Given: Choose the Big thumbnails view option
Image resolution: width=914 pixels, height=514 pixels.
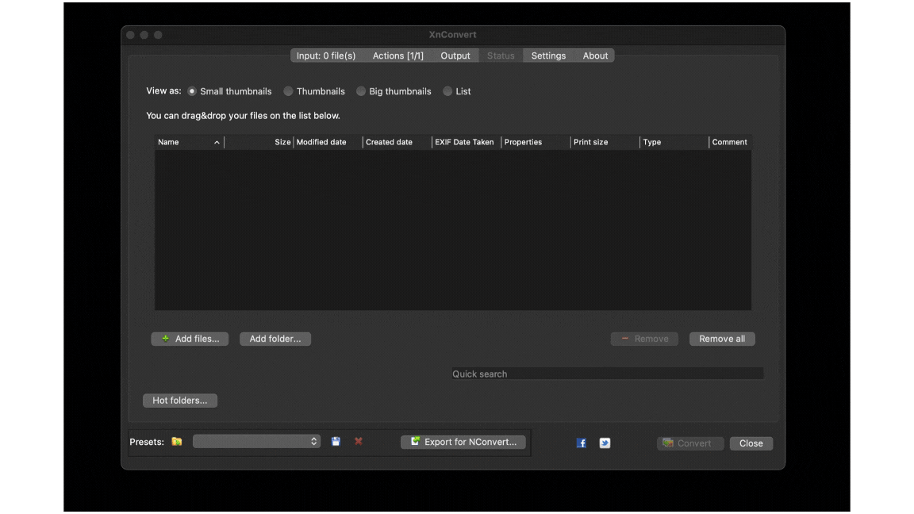Looking at the screenshot, I should tap(361, 91).
